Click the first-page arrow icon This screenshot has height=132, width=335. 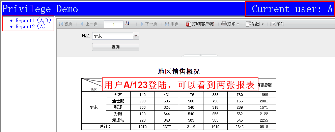click(61, 24)
